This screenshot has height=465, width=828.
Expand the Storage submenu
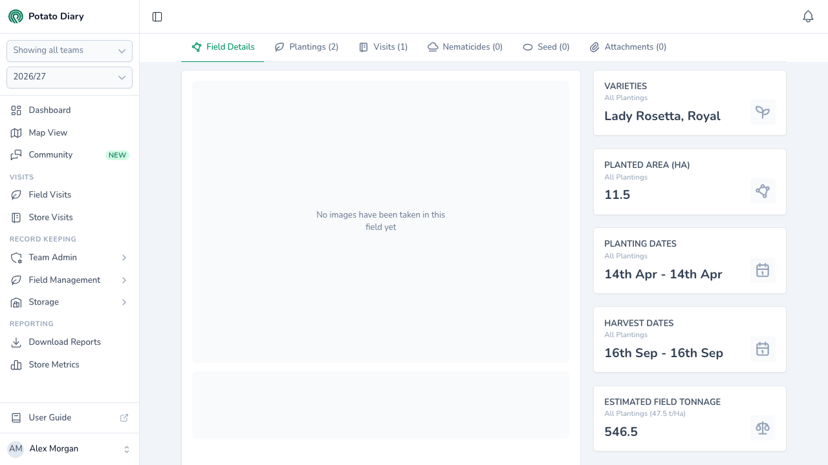(69, 302)
